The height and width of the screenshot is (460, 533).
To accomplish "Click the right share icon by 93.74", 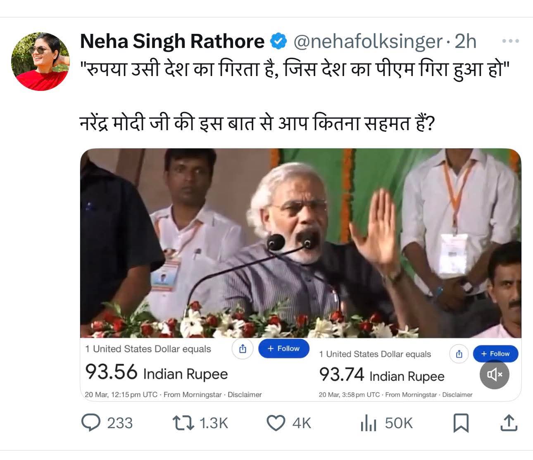I will (x=459, y=354).
